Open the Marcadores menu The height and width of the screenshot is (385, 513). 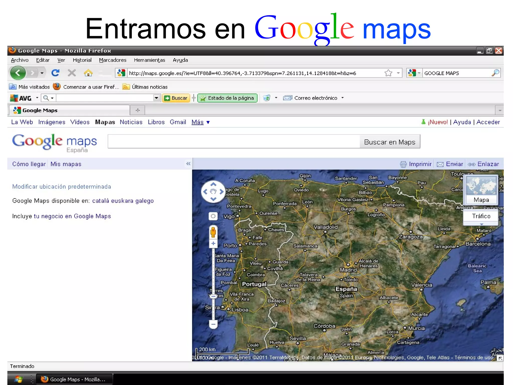[112, 60]
